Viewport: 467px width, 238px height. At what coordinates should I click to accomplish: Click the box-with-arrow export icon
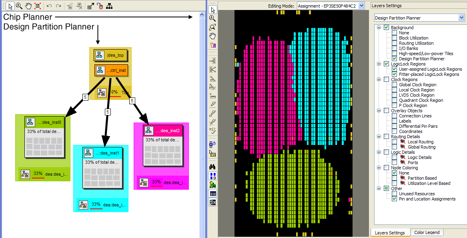pos(91,5)
